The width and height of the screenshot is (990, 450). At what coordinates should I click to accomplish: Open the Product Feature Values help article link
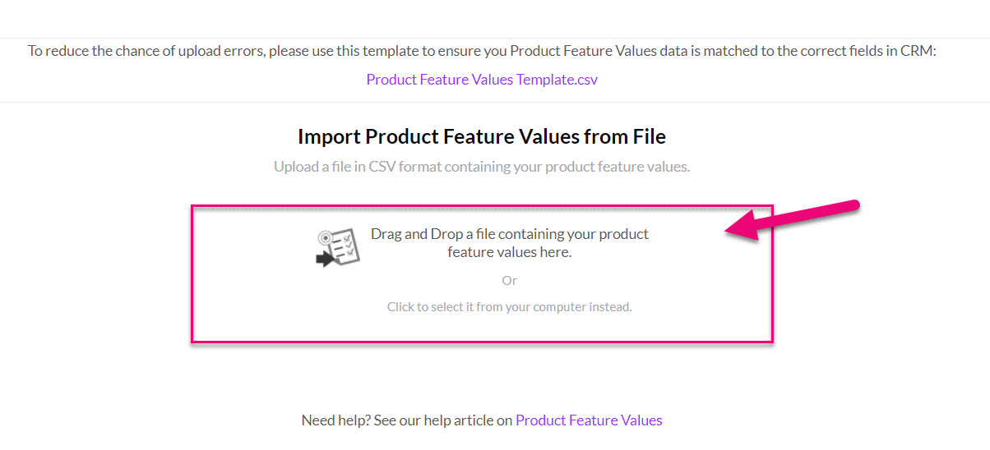coord(589,420)
